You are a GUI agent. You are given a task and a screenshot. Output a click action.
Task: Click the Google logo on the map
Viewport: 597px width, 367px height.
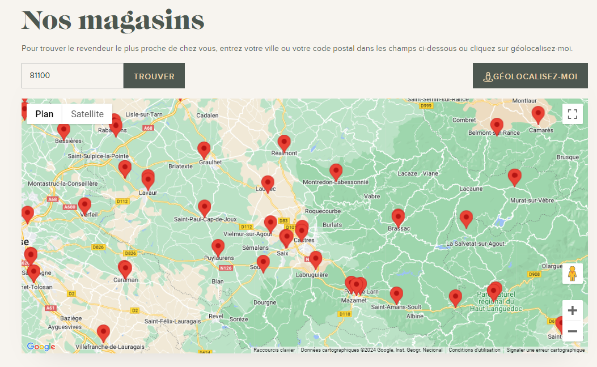41,347
